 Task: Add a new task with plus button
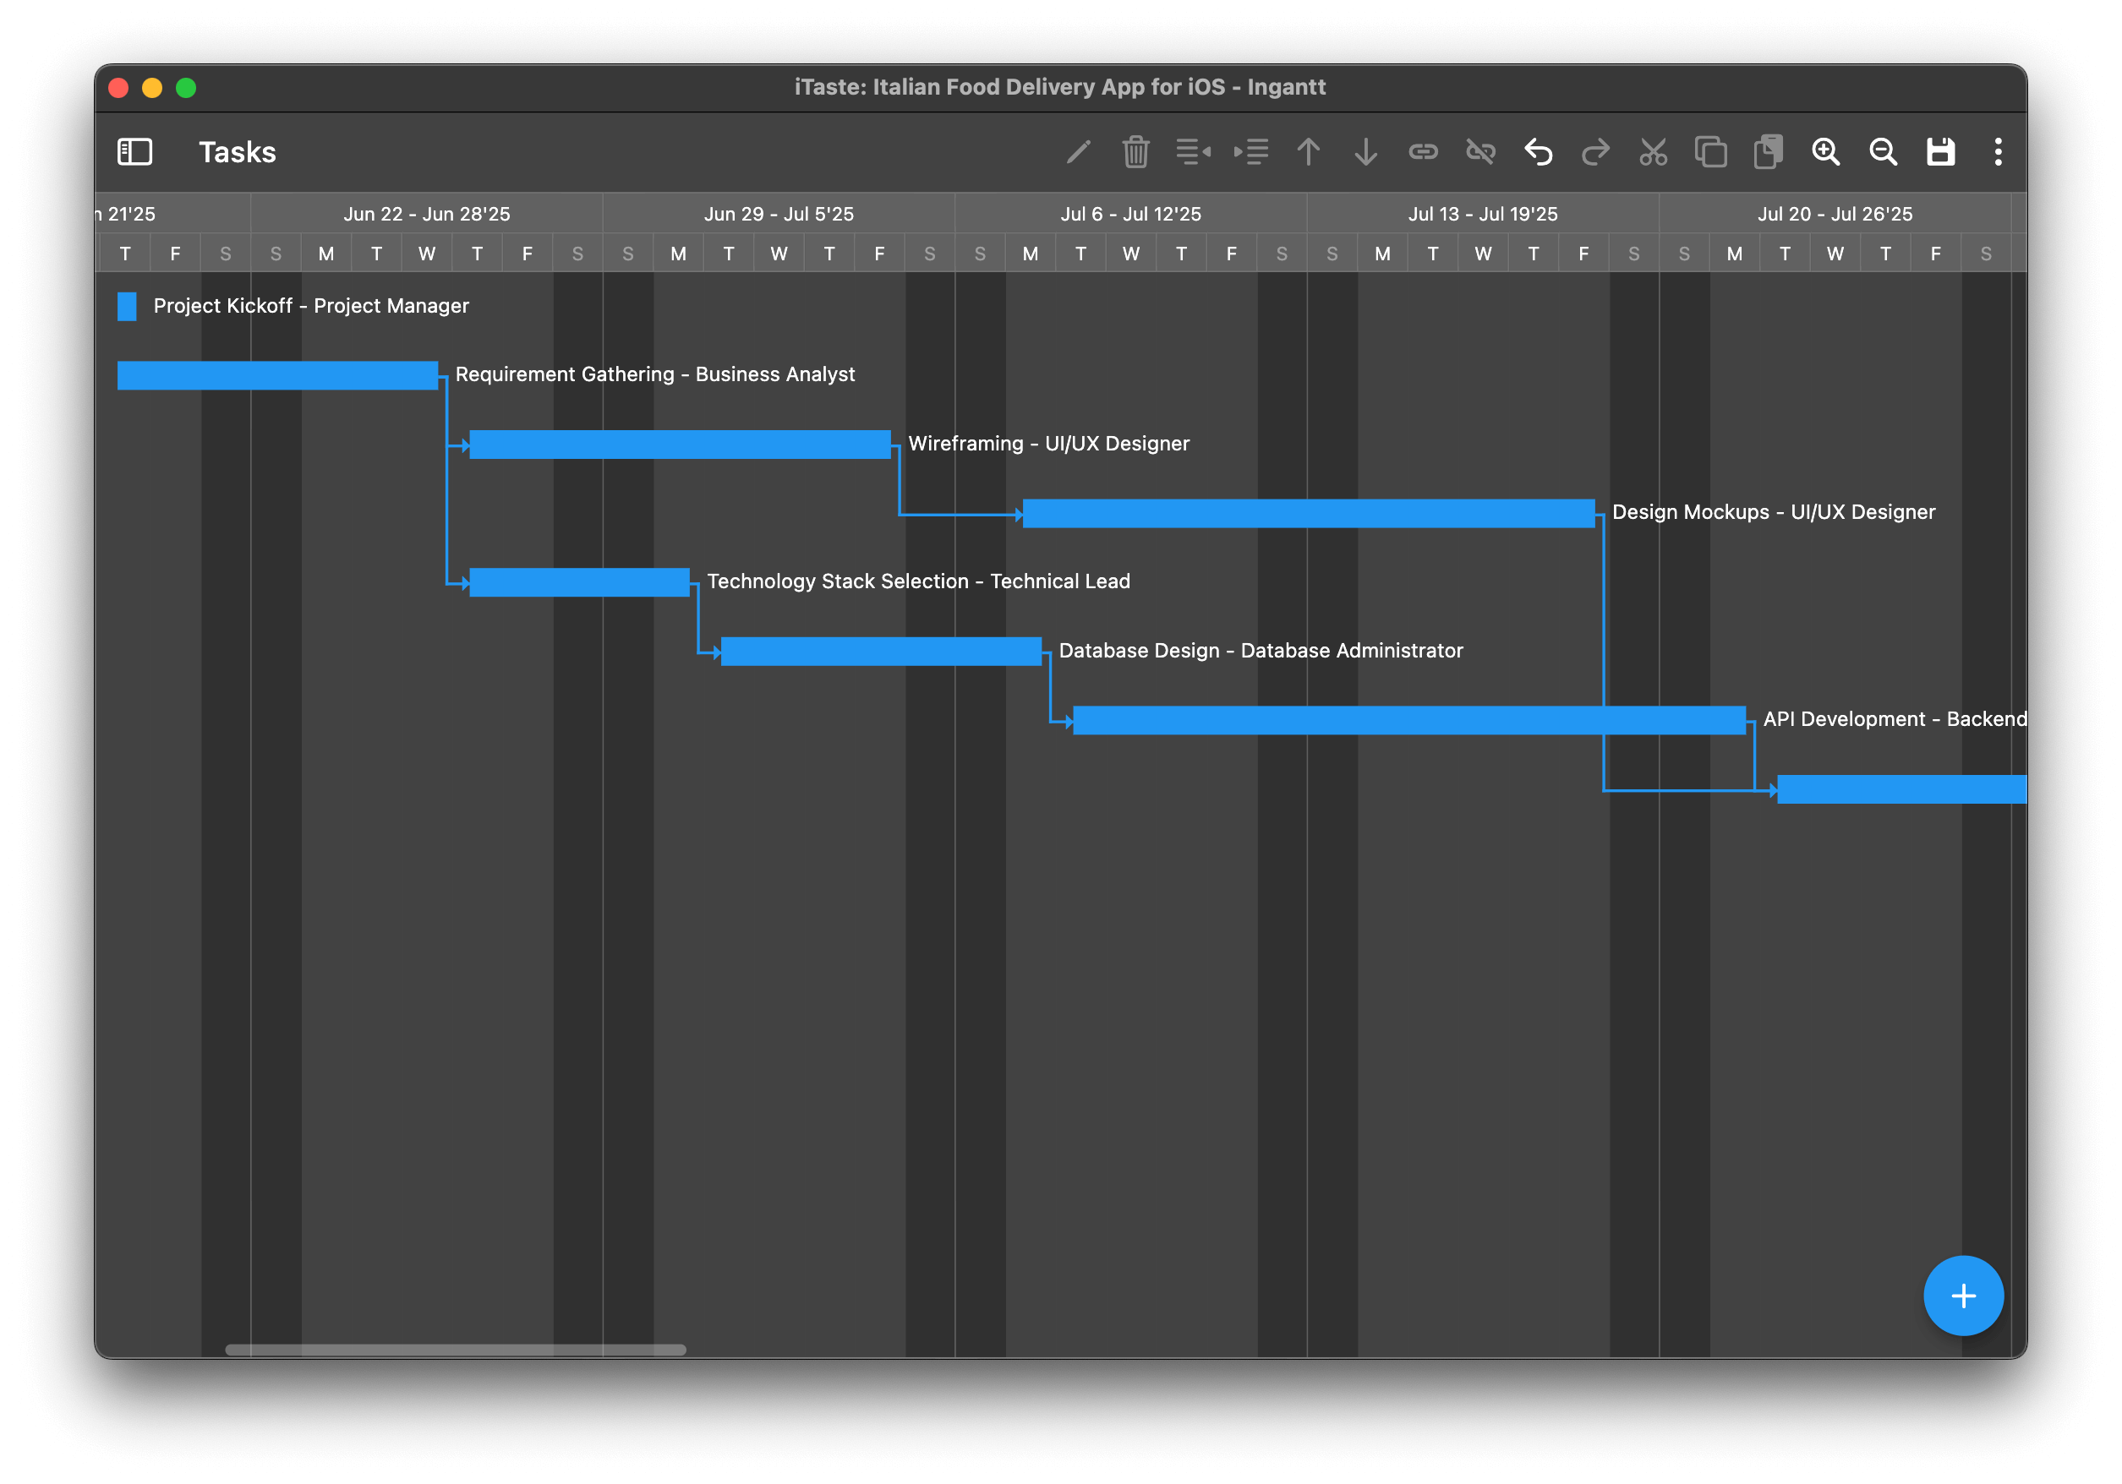pyautogui.click(x=1963, y=1296)
